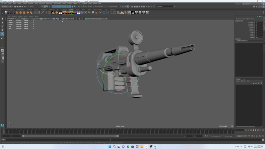Switch to single perspective pane layout

[2, 50]
